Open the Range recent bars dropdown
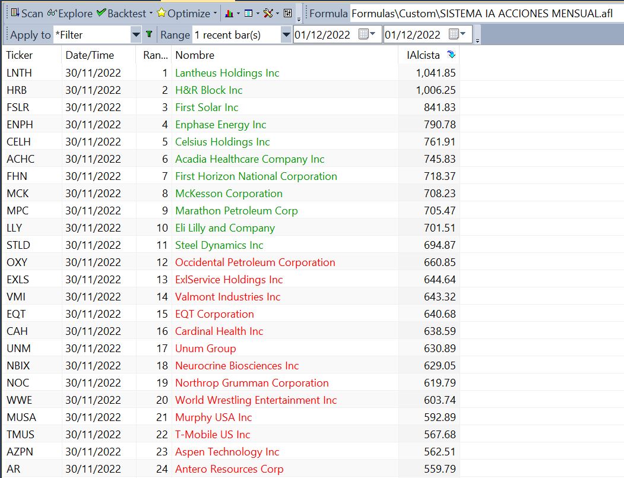 [286, 34]
